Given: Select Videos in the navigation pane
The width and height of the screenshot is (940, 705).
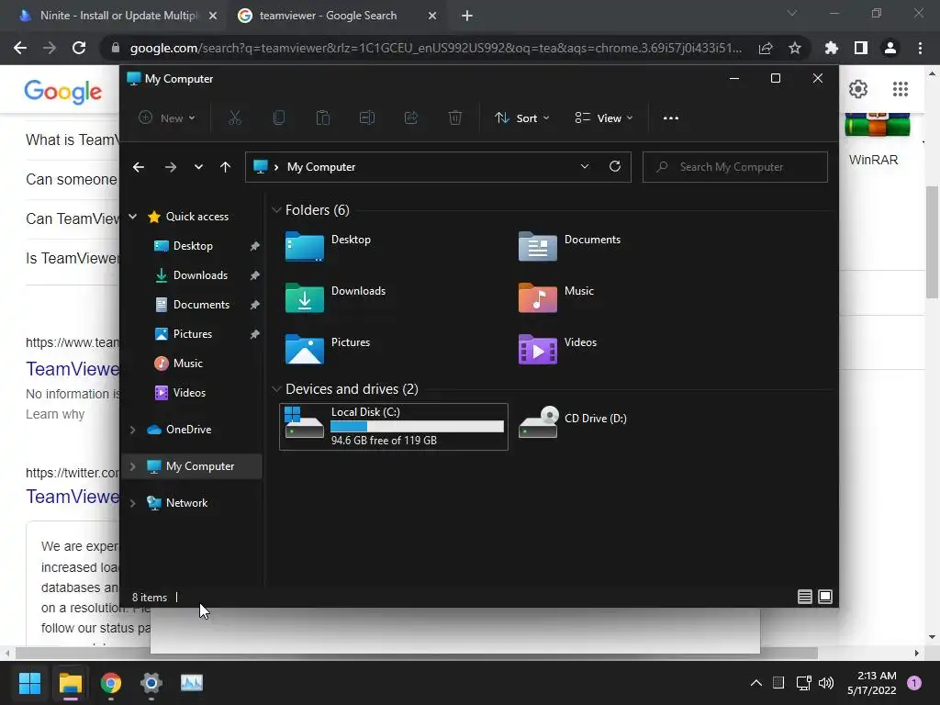Looking at the screenshot, I should point(189,393).
